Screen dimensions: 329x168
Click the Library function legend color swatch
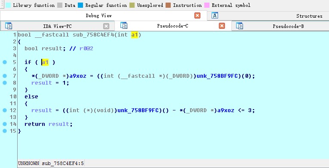tap(8, 5)
